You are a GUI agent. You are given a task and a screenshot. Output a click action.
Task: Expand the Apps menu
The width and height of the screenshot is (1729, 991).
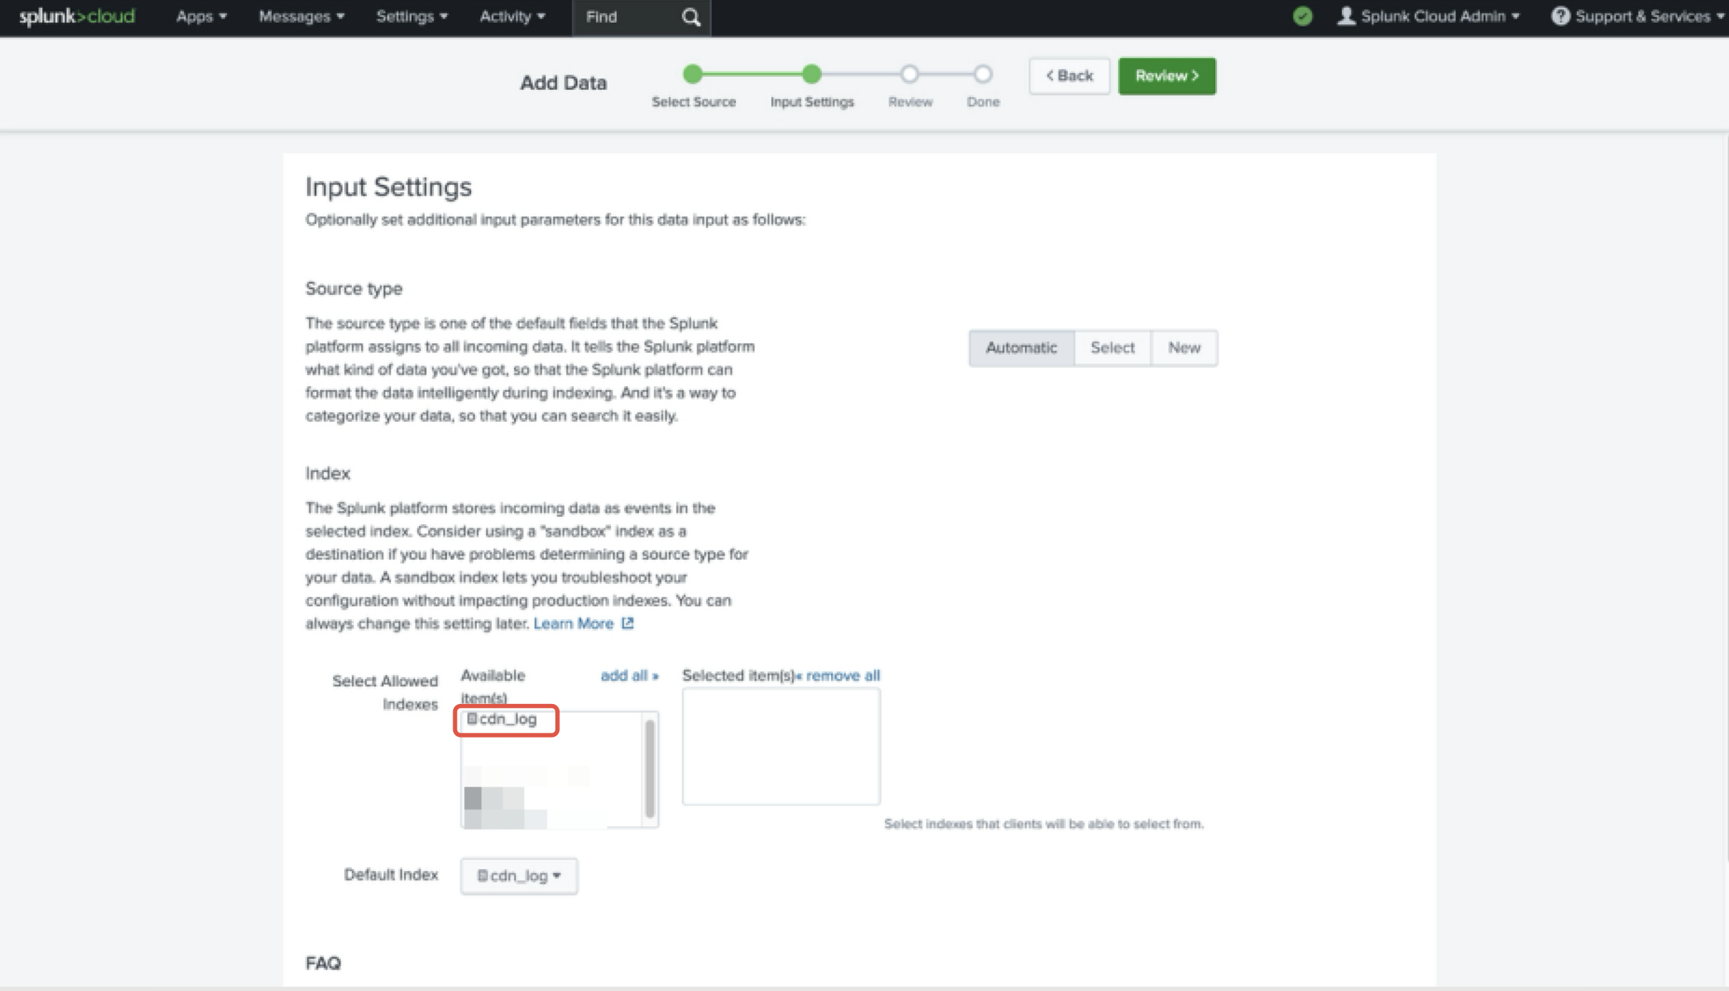[201, 16]
